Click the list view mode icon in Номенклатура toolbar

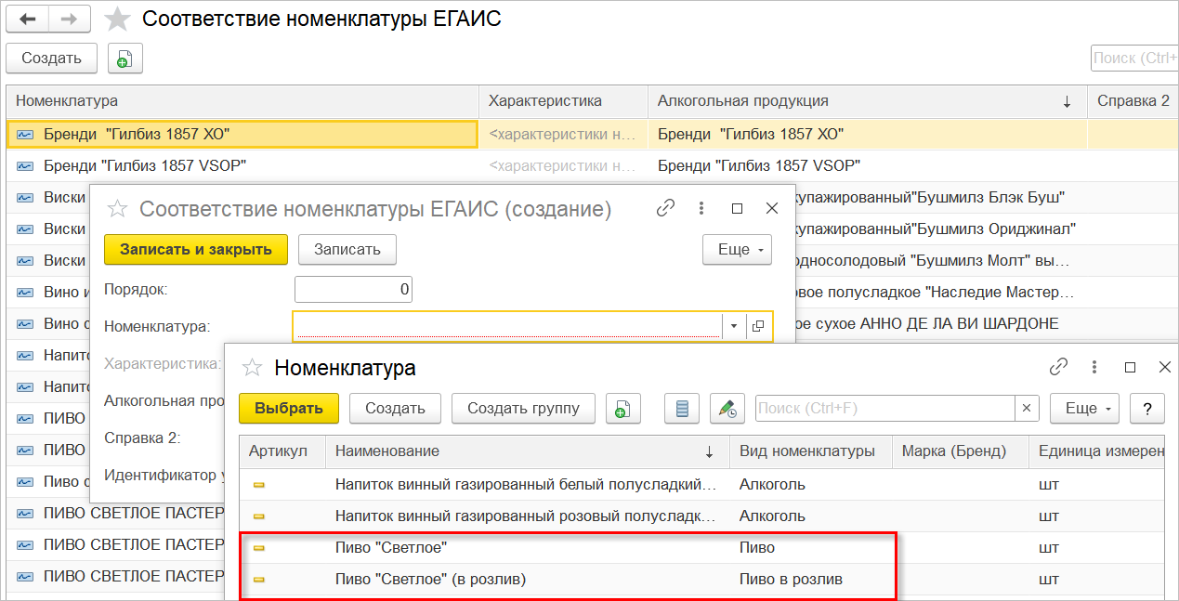tap(682, 408)
